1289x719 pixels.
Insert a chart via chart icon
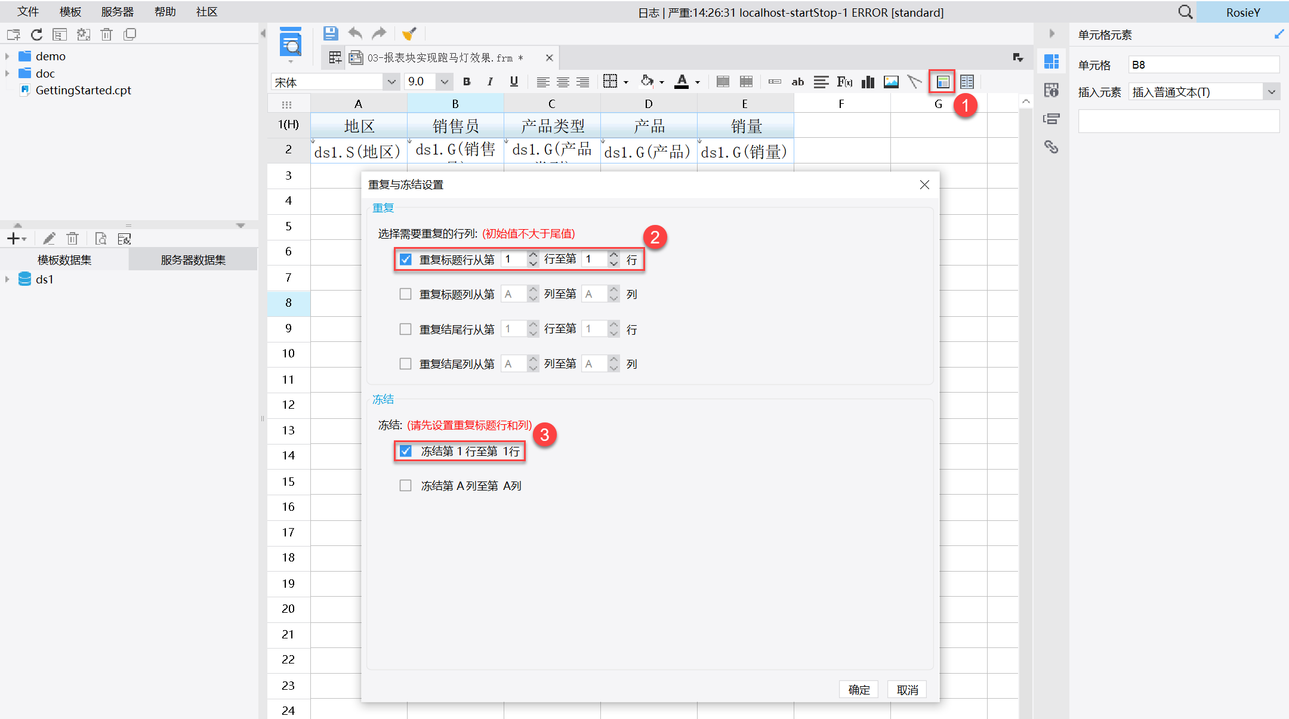tap(868, 82)
